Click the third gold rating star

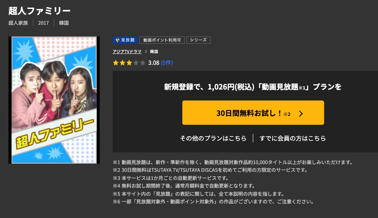pyautogui.click(x=129, y=63)
